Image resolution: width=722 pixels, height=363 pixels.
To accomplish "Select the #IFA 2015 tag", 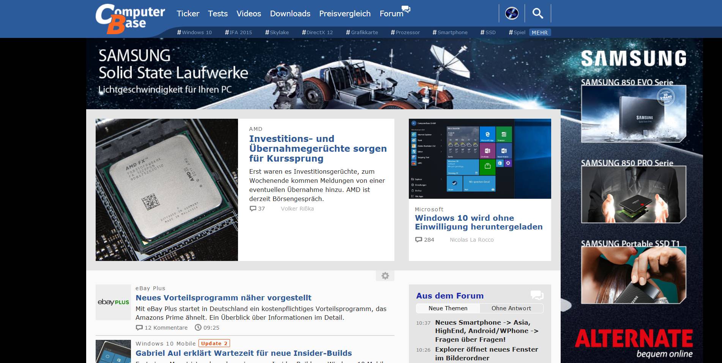I will (238, 32).
